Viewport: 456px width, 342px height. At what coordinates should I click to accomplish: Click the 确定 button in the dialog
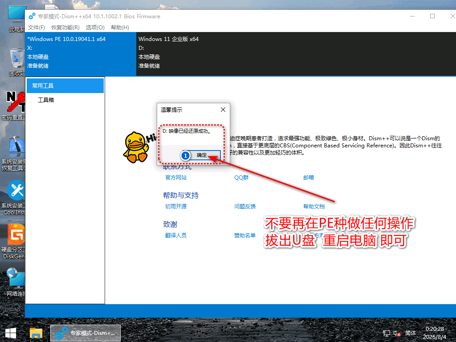(201, 155)
